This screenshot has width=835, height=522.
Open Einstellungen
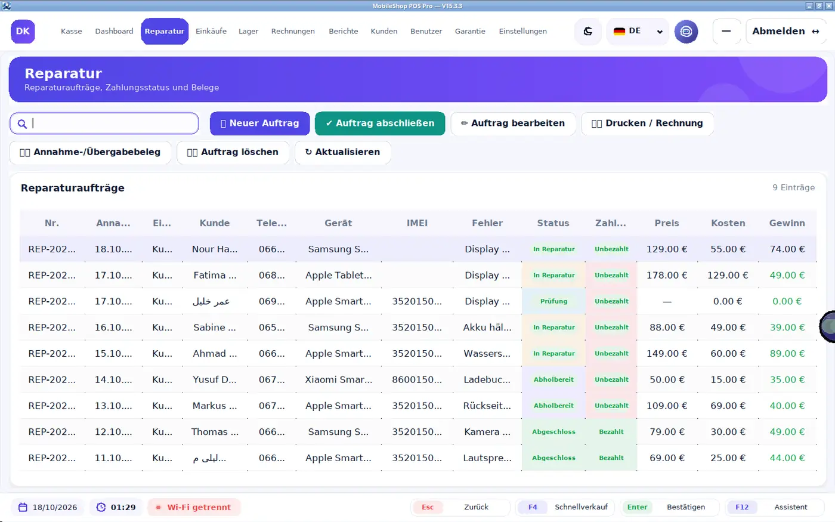coord(523,31)
